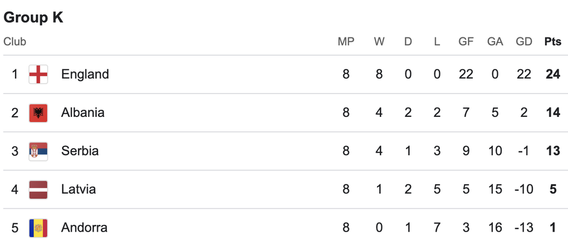Click Latvia's -10 goal difference
The image size is (568, 245).
tap(523, 189)
